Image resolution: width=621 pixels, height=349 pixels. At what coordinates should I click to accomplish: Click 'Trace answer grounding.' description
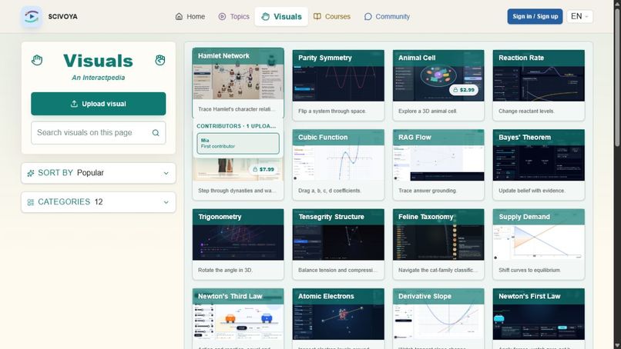[428, 191]
